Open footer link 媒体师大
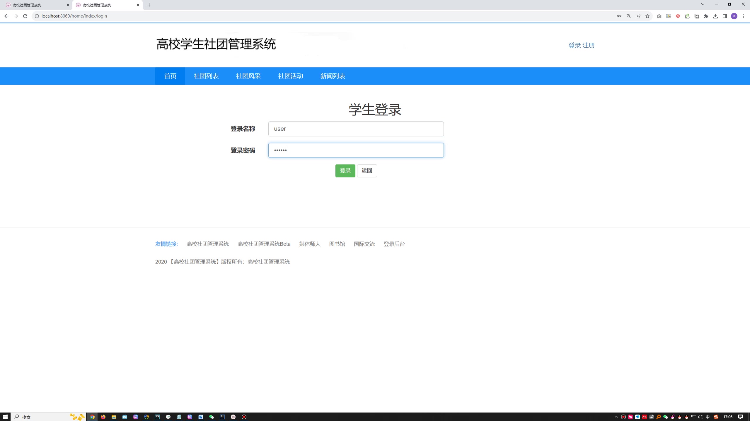Screen dimensions: 750x421 (310, 244)
